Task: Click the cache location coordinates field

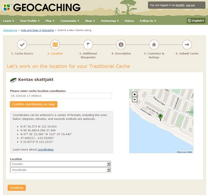Action: [x=61, y=96]
